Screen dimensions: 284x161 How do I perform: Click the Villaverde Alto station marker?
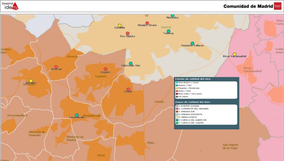131,63
